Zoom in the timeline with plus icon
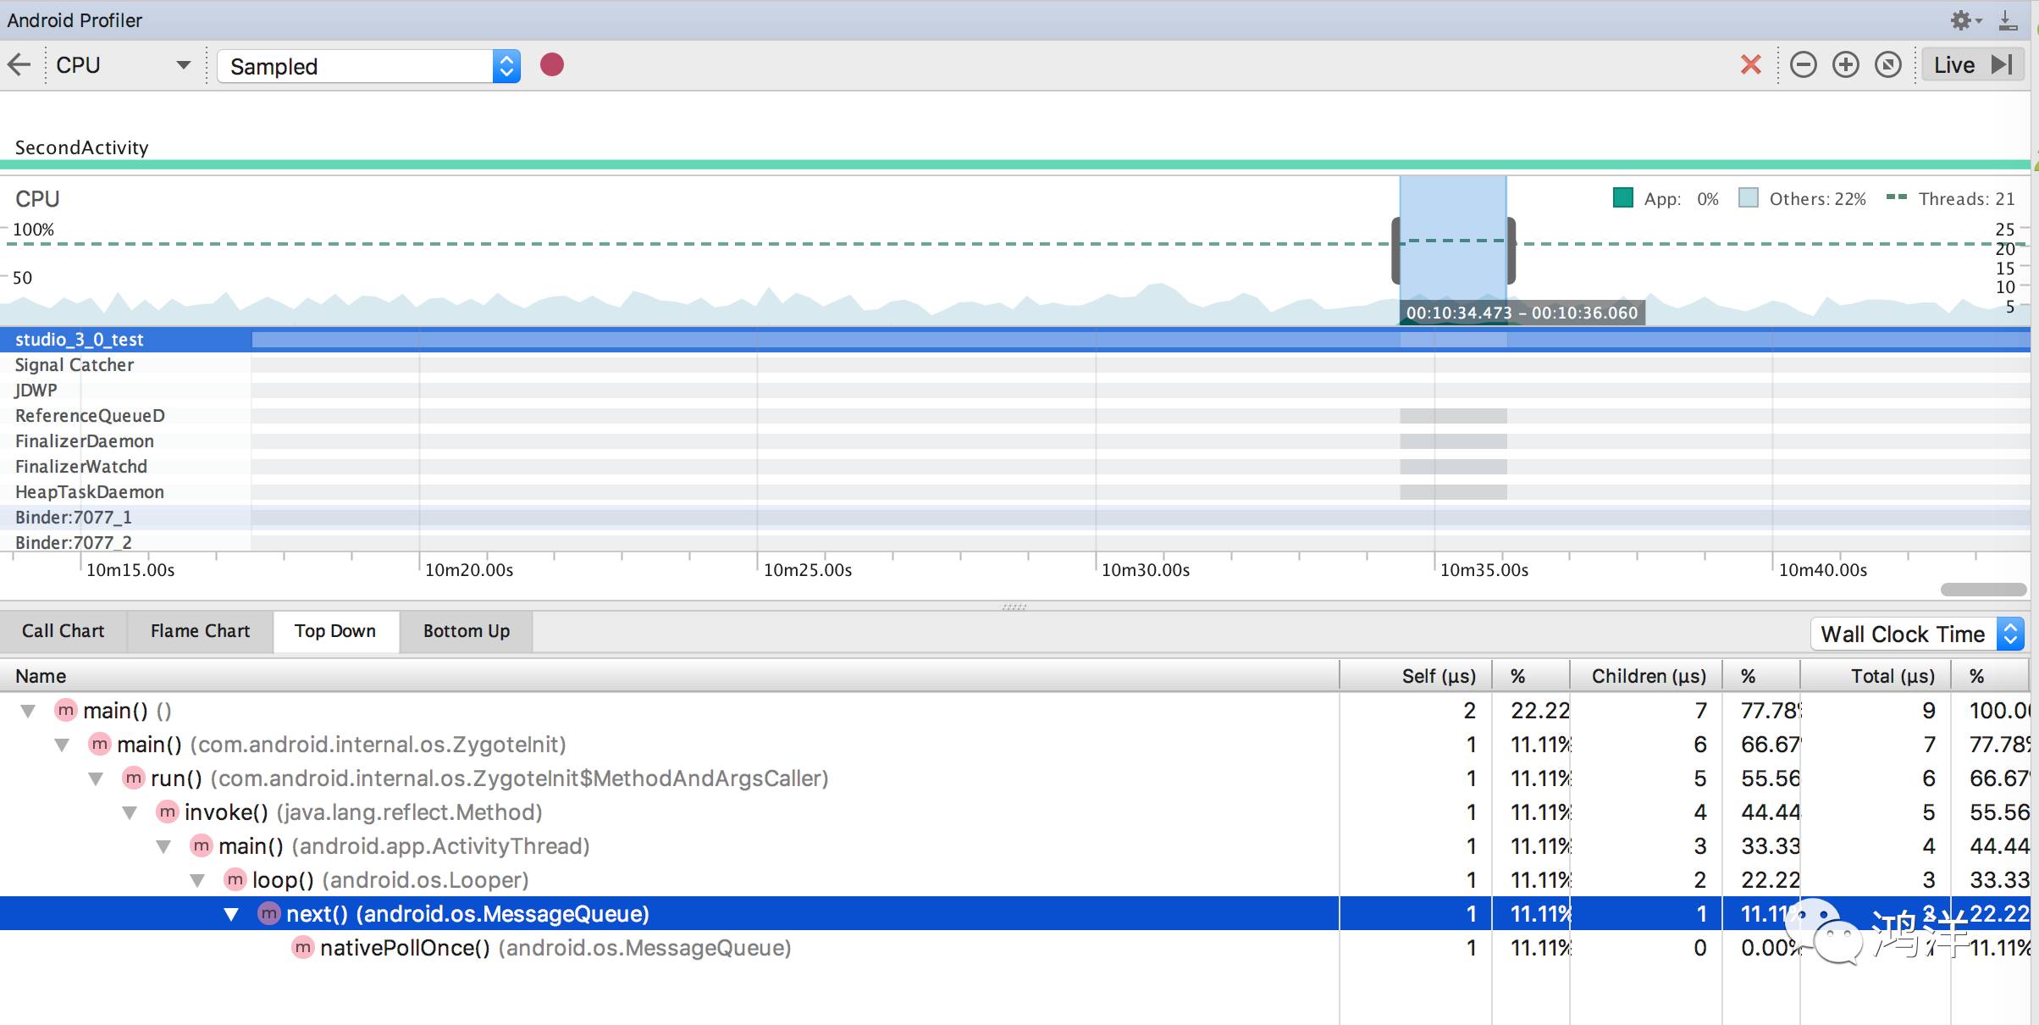 [1846, 65]
